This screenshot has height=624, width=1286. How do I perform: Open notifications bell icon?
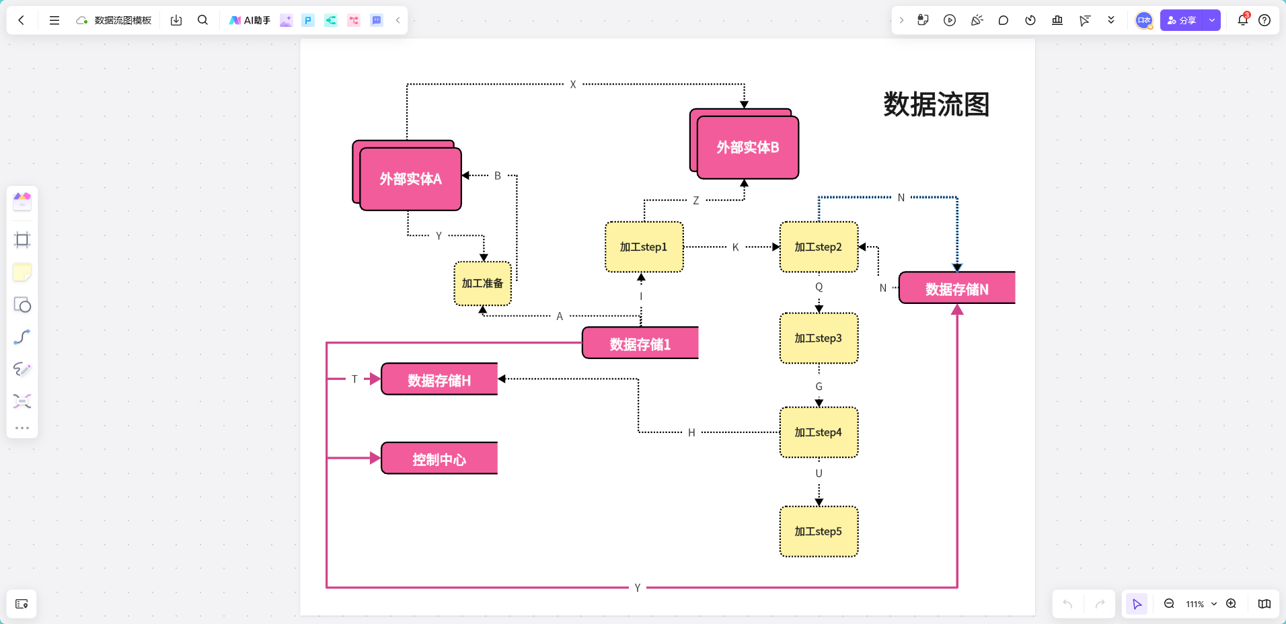tap(1243, 20)
